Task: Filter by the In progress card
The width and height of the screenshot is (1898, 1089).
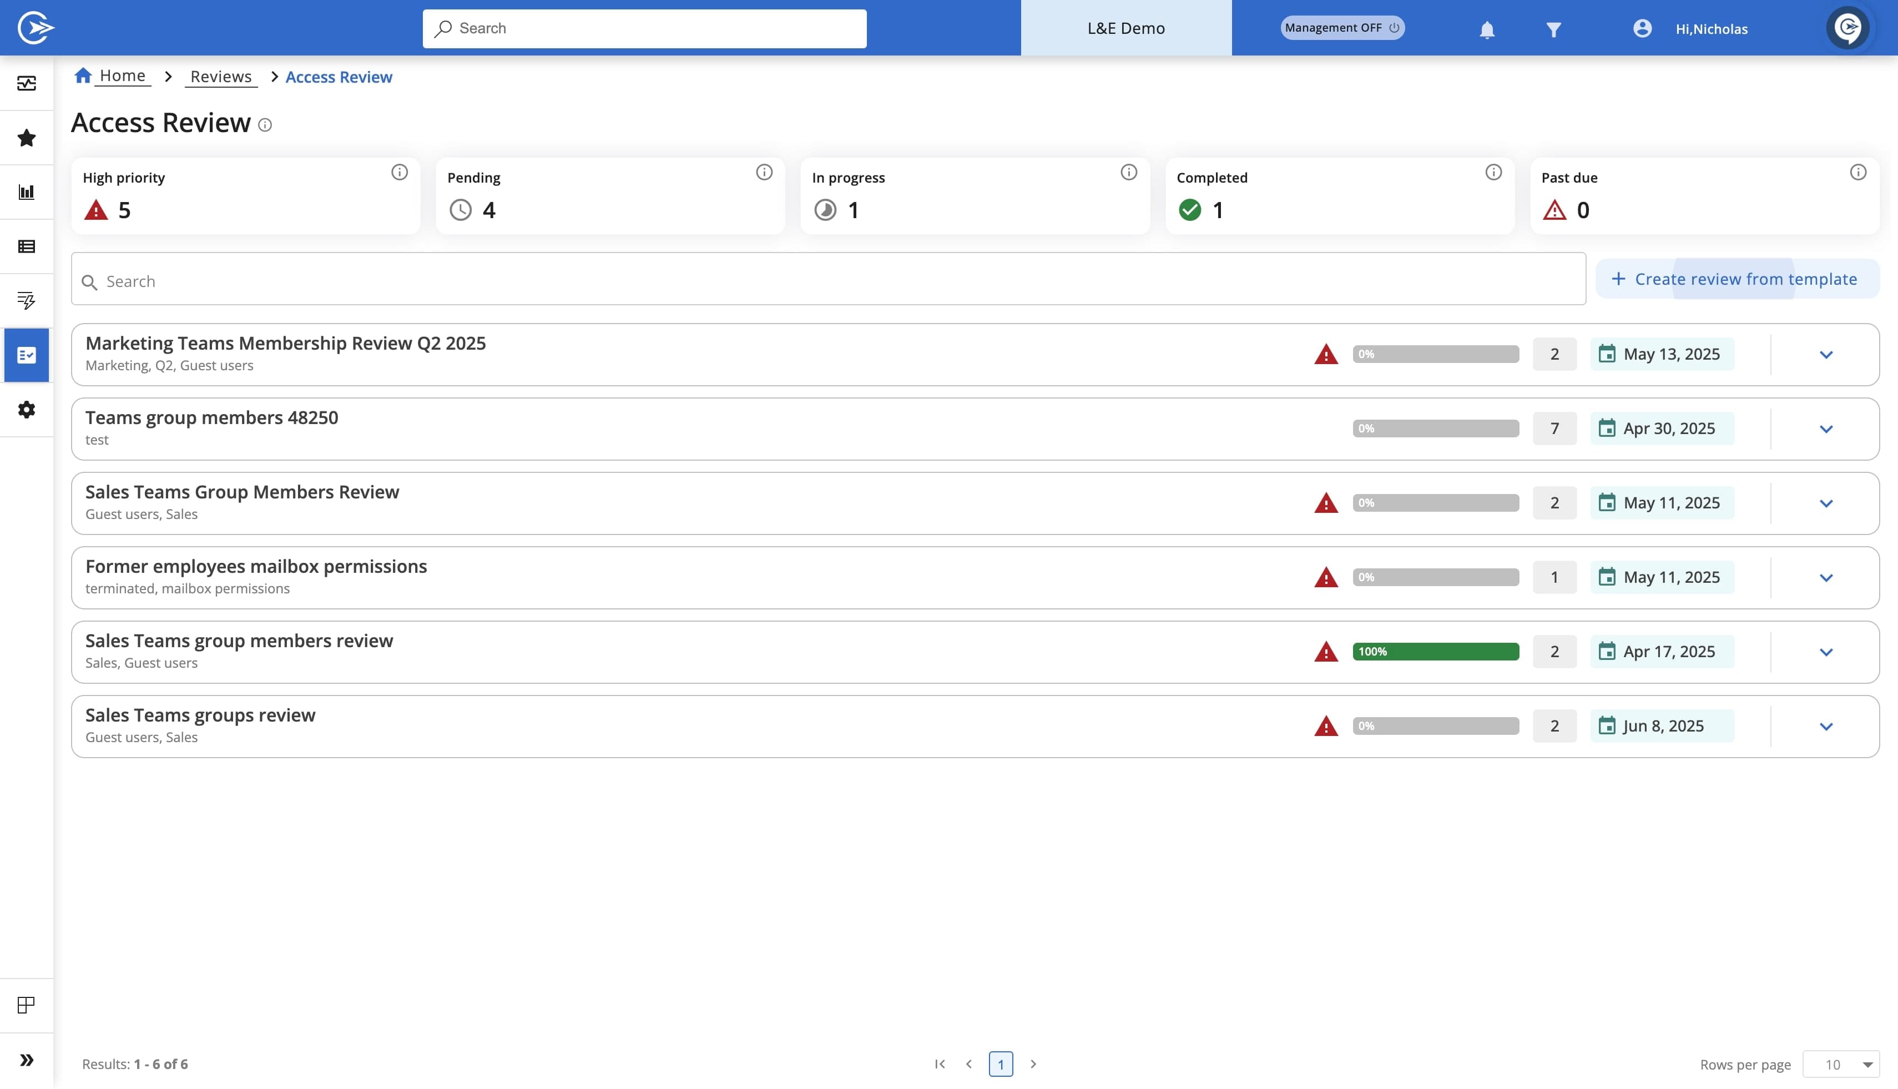Action: (x=975, y=196)
